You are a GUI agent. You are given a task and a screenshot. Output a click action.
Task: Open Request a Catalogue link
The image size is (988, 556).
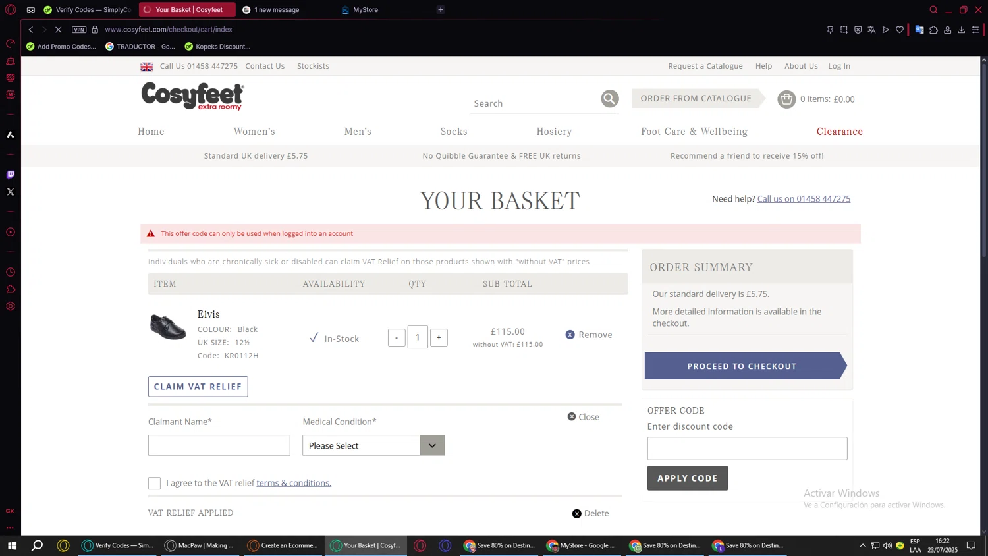pos(705,66)
